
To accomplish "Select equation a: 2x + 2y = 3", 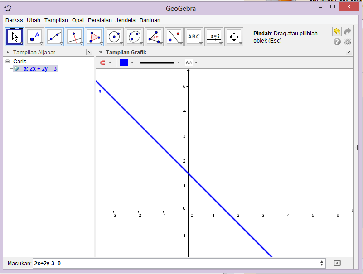I will pyautogui.click(x=40, y=69).
